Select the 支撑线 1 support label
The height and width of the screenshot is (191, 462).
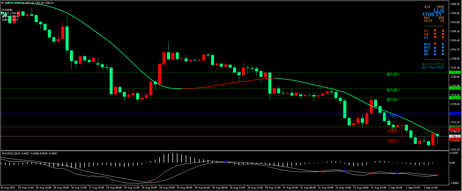[x=393, y=131]
